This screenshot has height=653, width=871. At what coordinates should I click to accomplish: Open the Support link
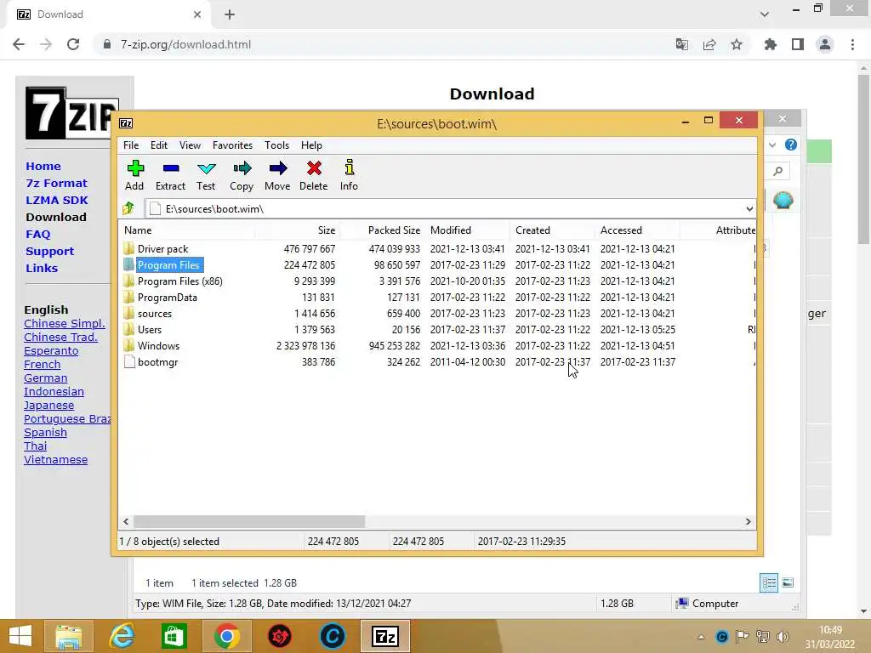[49, 251]
